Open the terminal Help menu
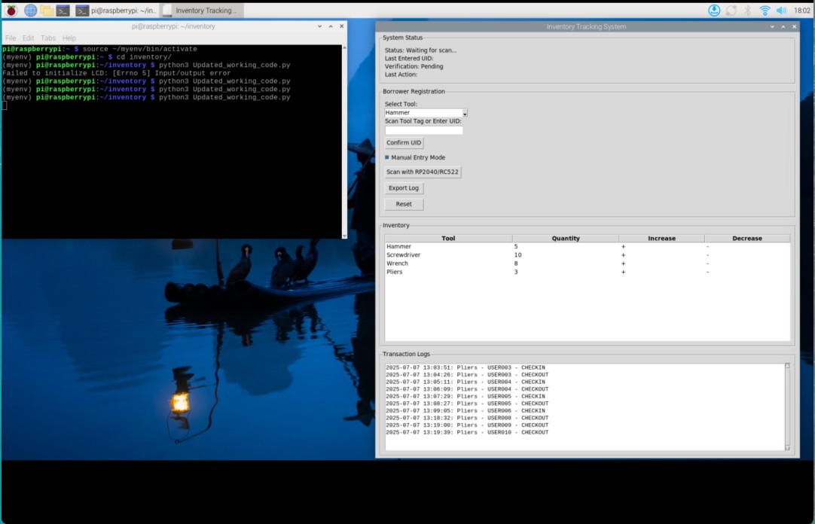815x524 pixels. (x=69, y=38)
